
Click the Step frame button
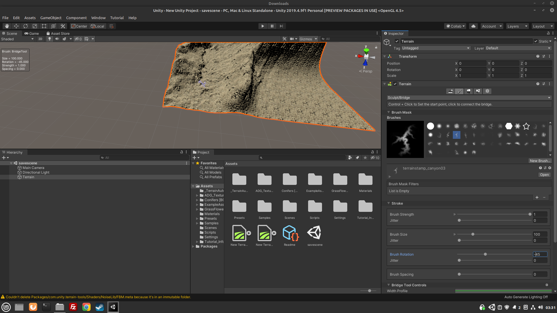281,26
